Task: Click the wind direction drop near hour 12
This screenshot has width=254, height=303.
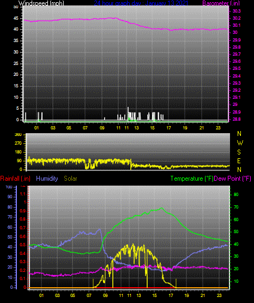Action: pyautogui.click(x=131, y=164)
